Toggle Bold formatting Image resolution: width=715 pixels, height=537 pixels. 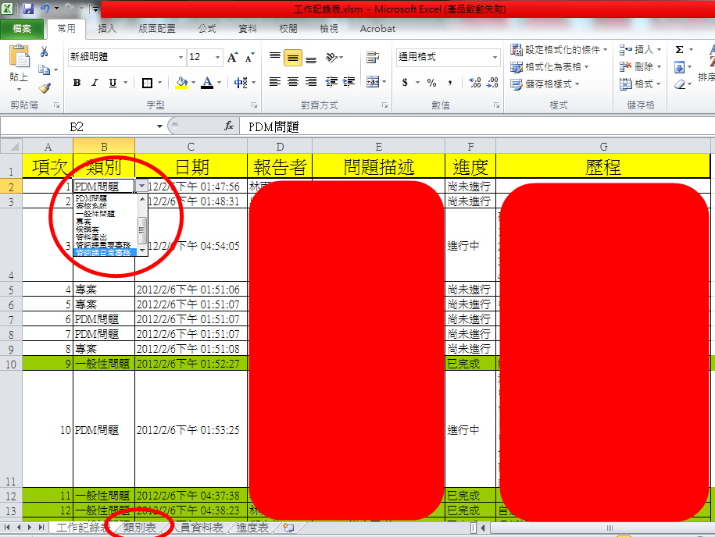(x=77, y=83)
